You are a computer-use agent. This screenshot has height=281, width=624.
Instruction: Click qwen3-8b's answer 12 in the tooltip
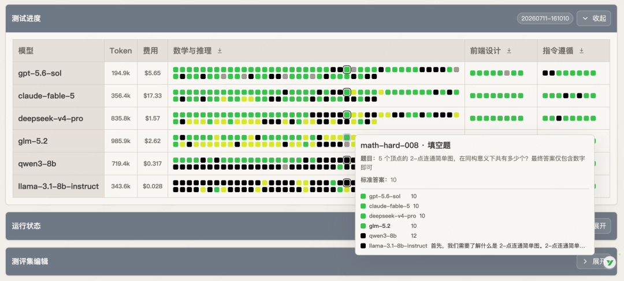click(414, 235)
